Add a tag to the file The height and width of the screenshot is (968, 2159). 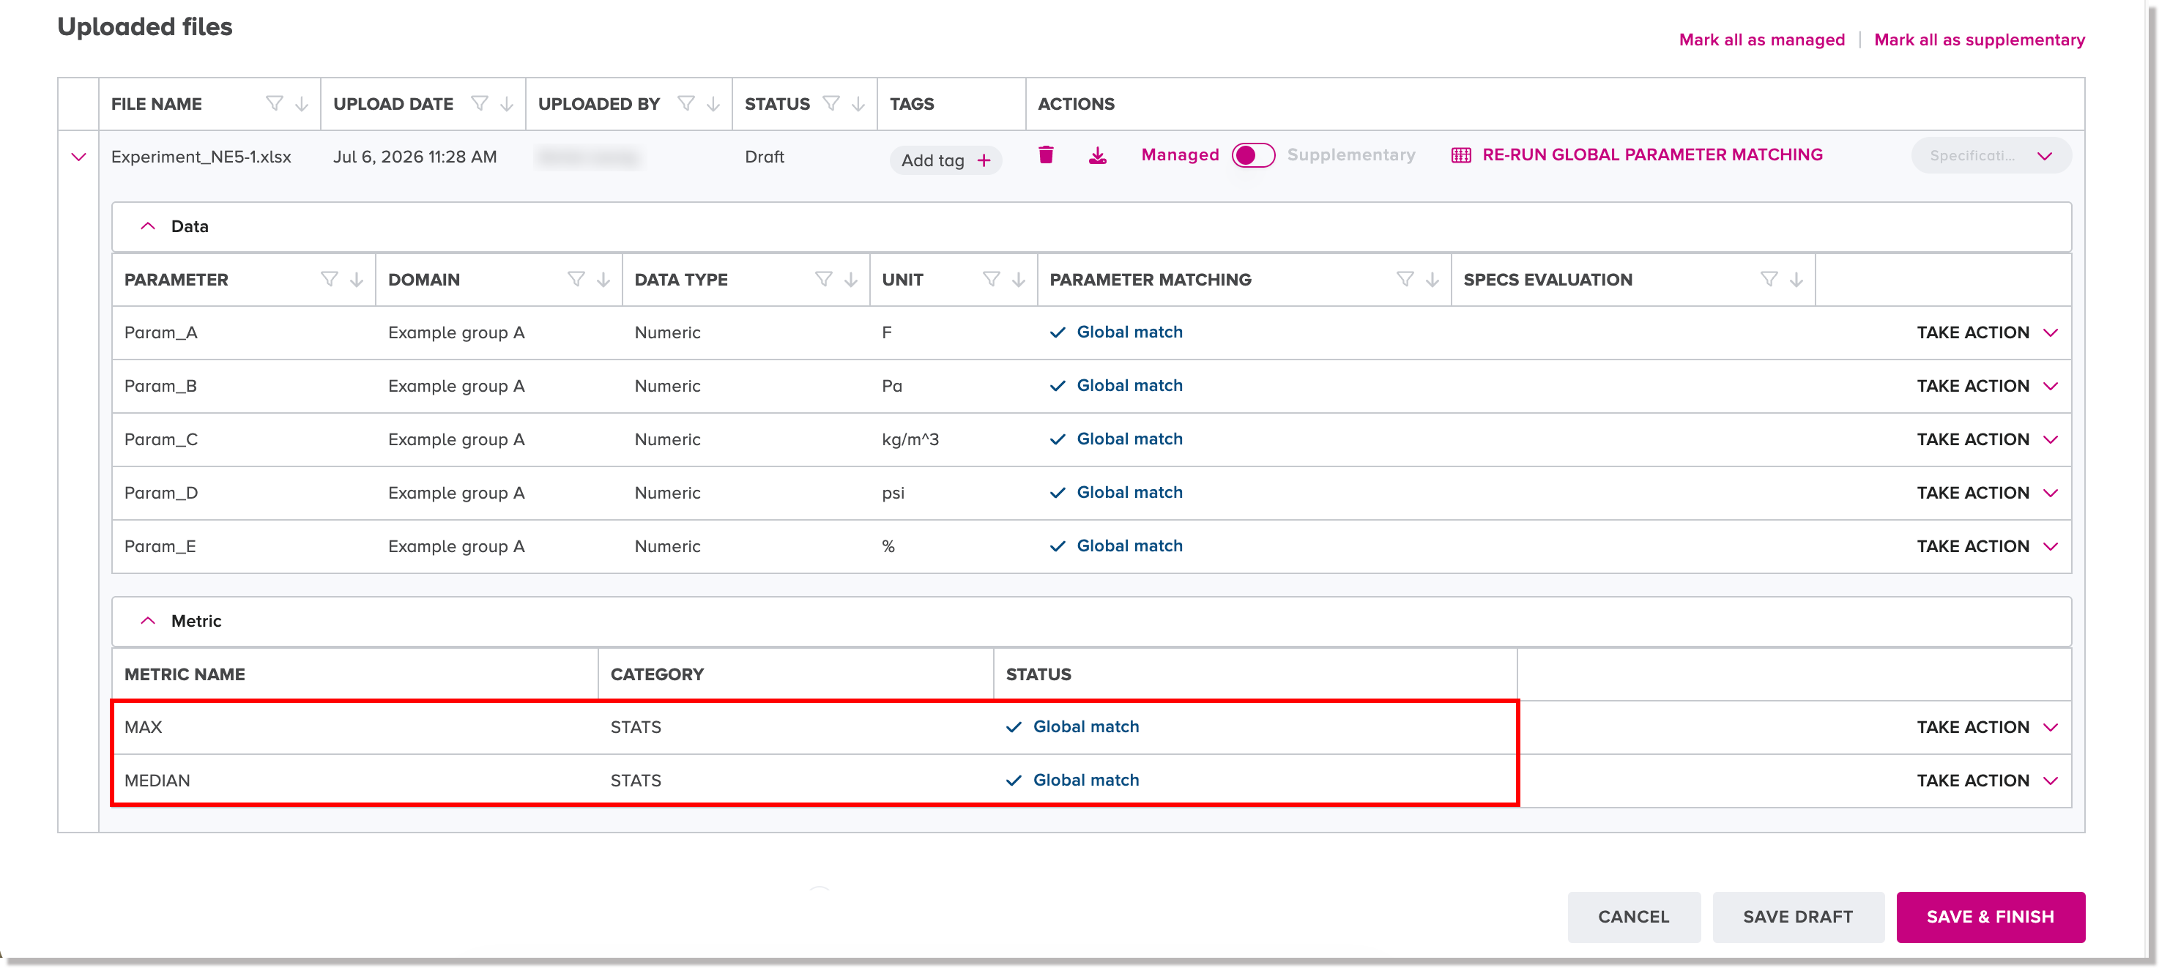[945, 160]
